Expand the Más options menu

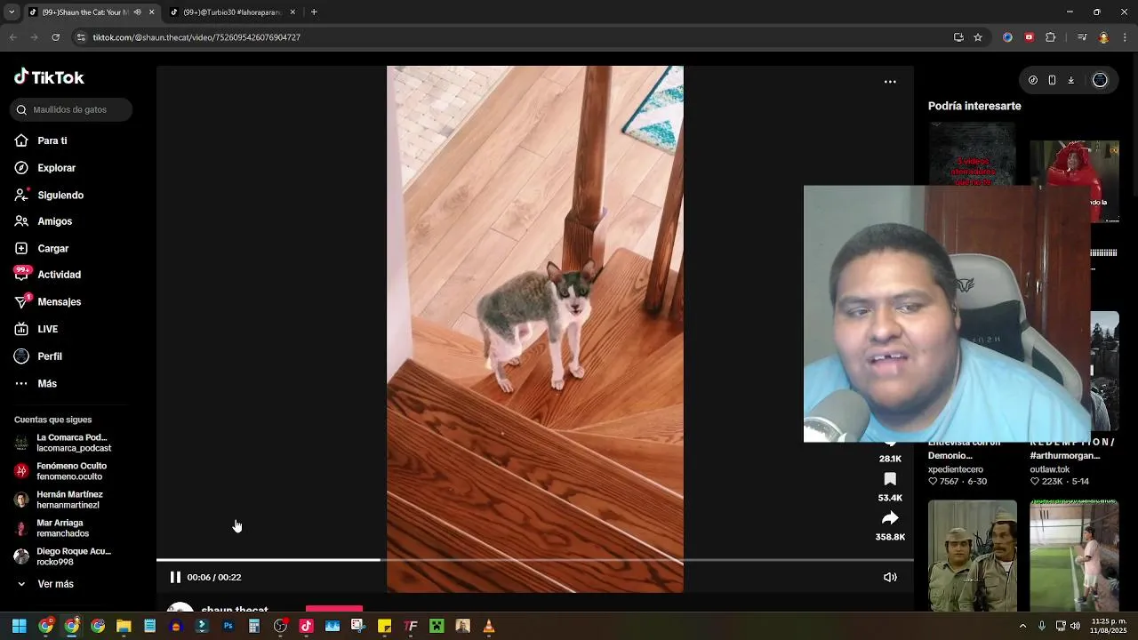pyautogui.click(x=36, y=384)
